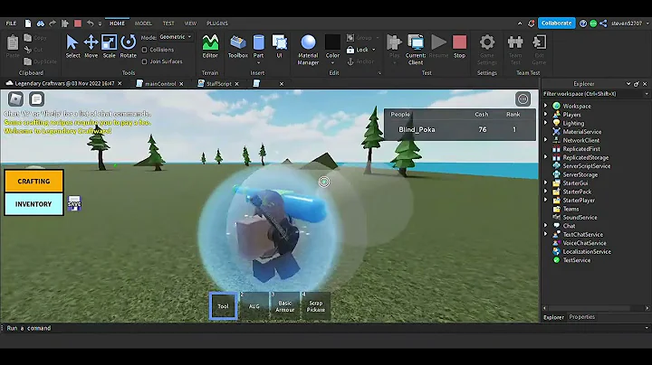Select SoundService in Explorer
Image resolution: width=652 pixels, height=365 pixels.
click(580, 218)
